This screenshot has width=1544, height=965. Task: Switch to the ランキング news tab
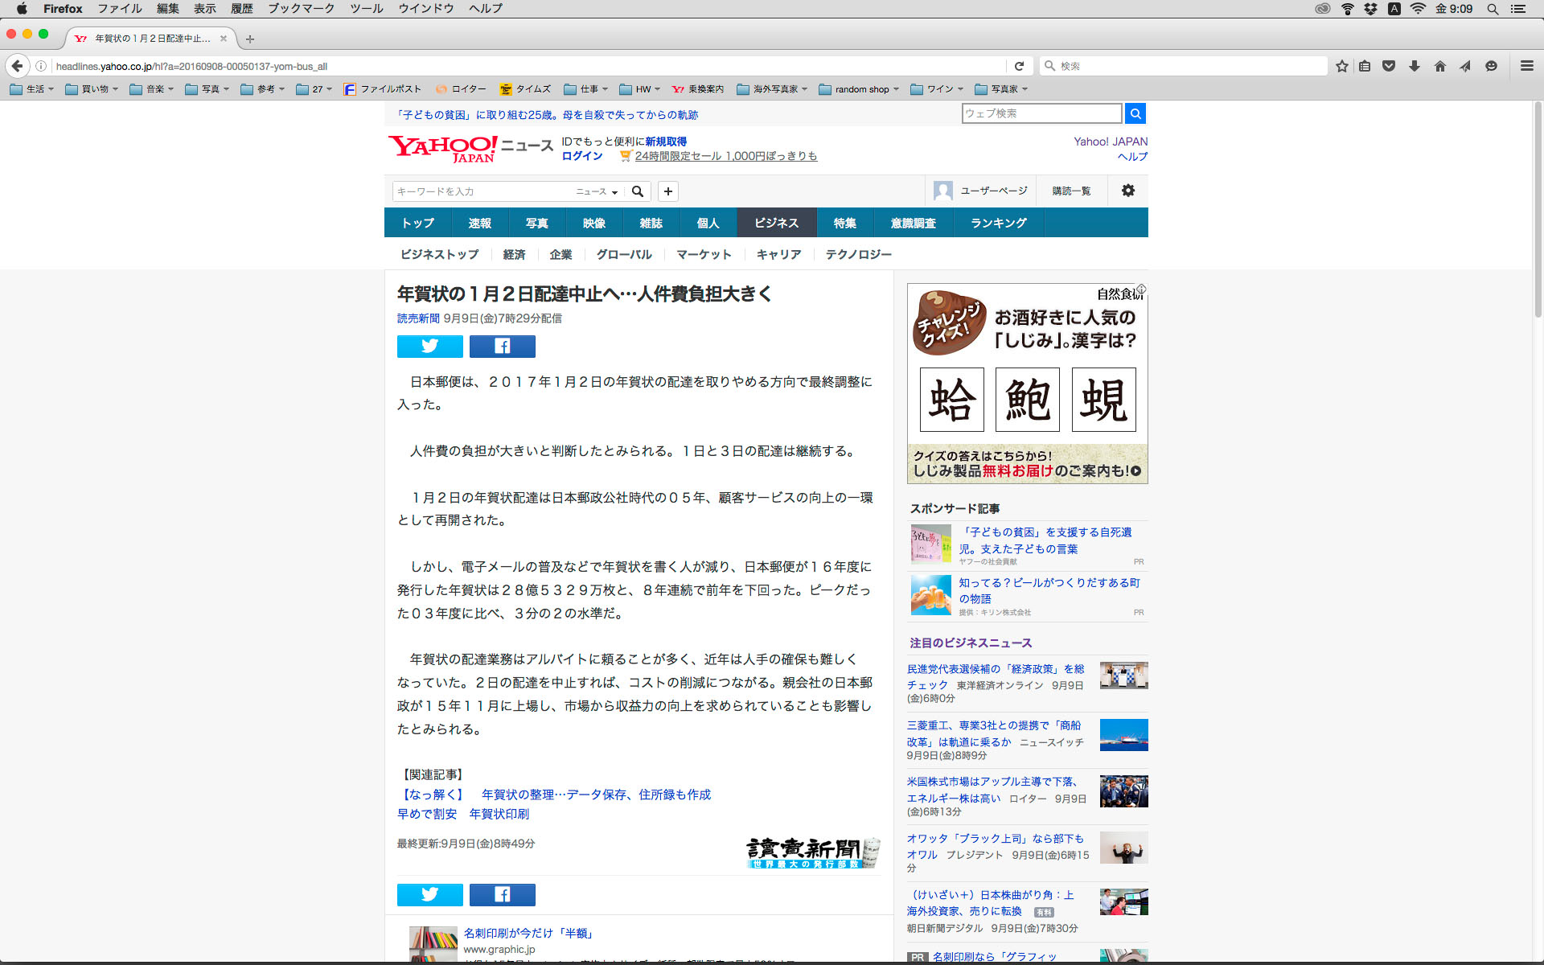pyautogui.click(x=998, y=223)
